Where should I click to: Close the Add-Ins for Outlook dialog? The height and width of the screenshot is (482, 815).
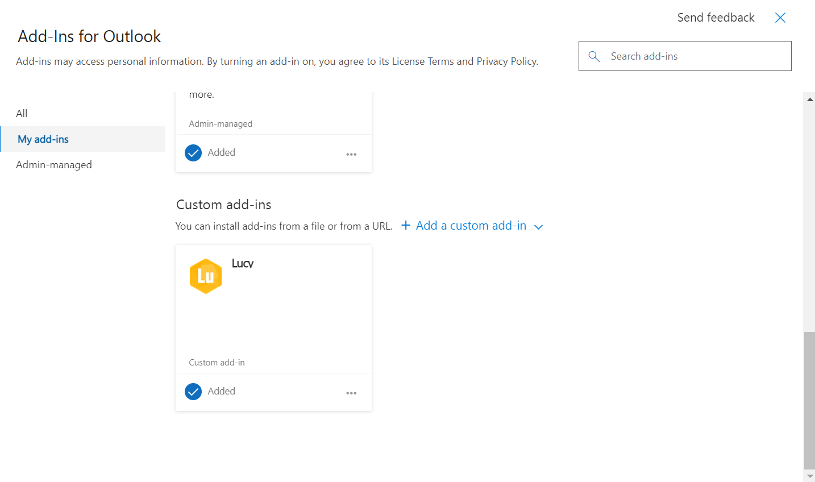tap(780, 18)
